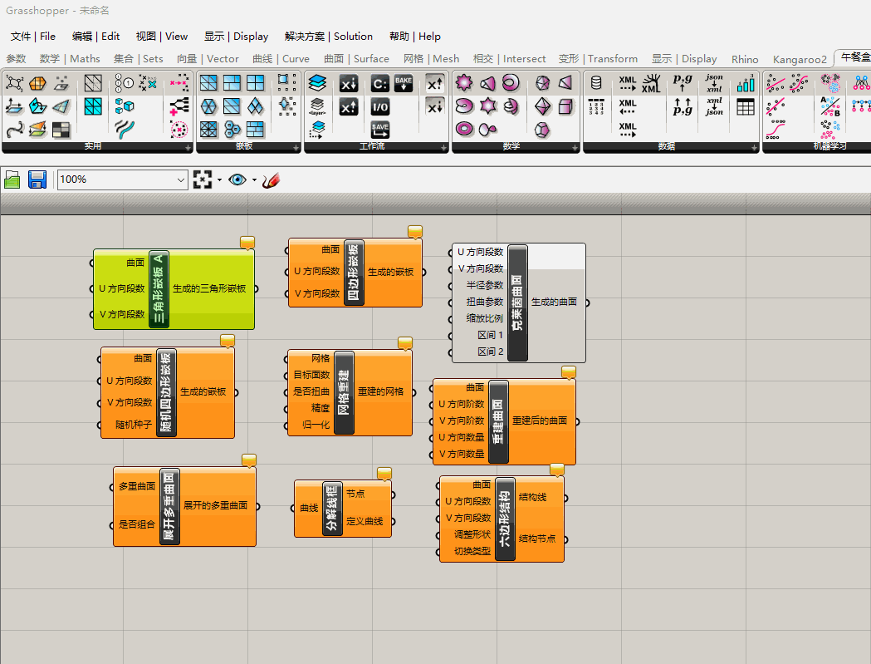Click the linear regression scatter icon
The width and height of the screenshot is (871, 664).
coord(776,83)
